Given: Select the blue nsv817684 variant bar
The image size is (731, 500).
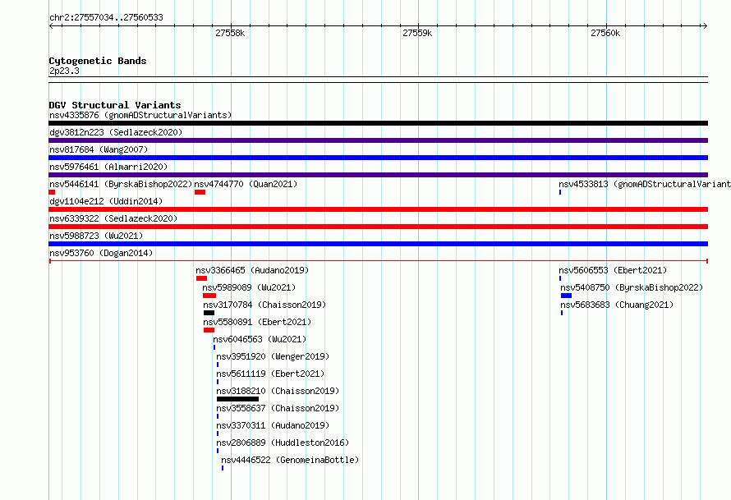Looking at the screenshot, I should [378, 158].
